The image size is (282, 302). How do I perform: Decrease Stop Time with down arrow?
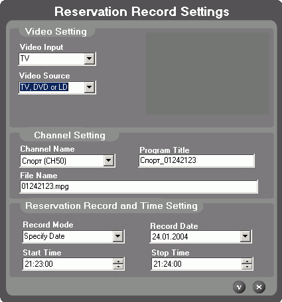(247, 267)
